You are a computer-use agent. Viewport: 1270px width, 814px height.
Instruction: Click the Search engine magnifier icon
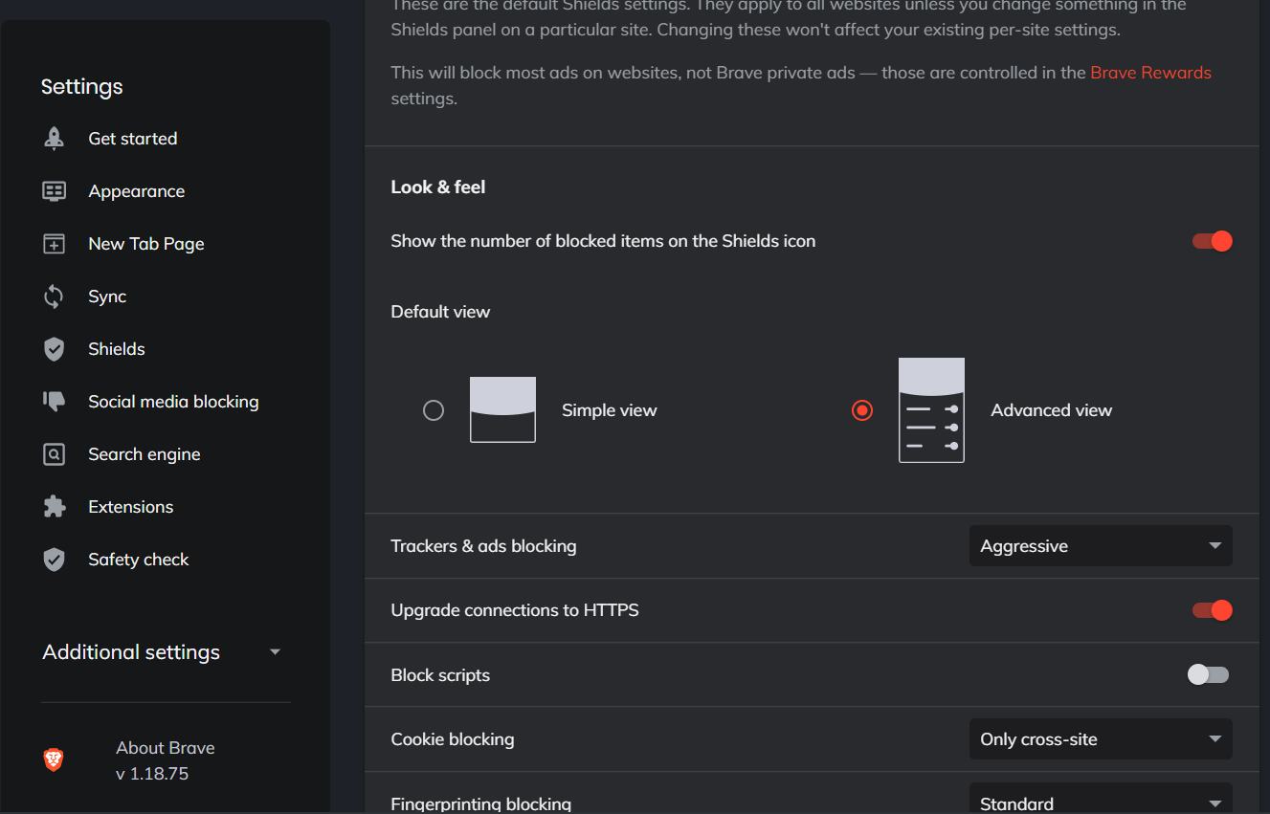tap(55, 454)
